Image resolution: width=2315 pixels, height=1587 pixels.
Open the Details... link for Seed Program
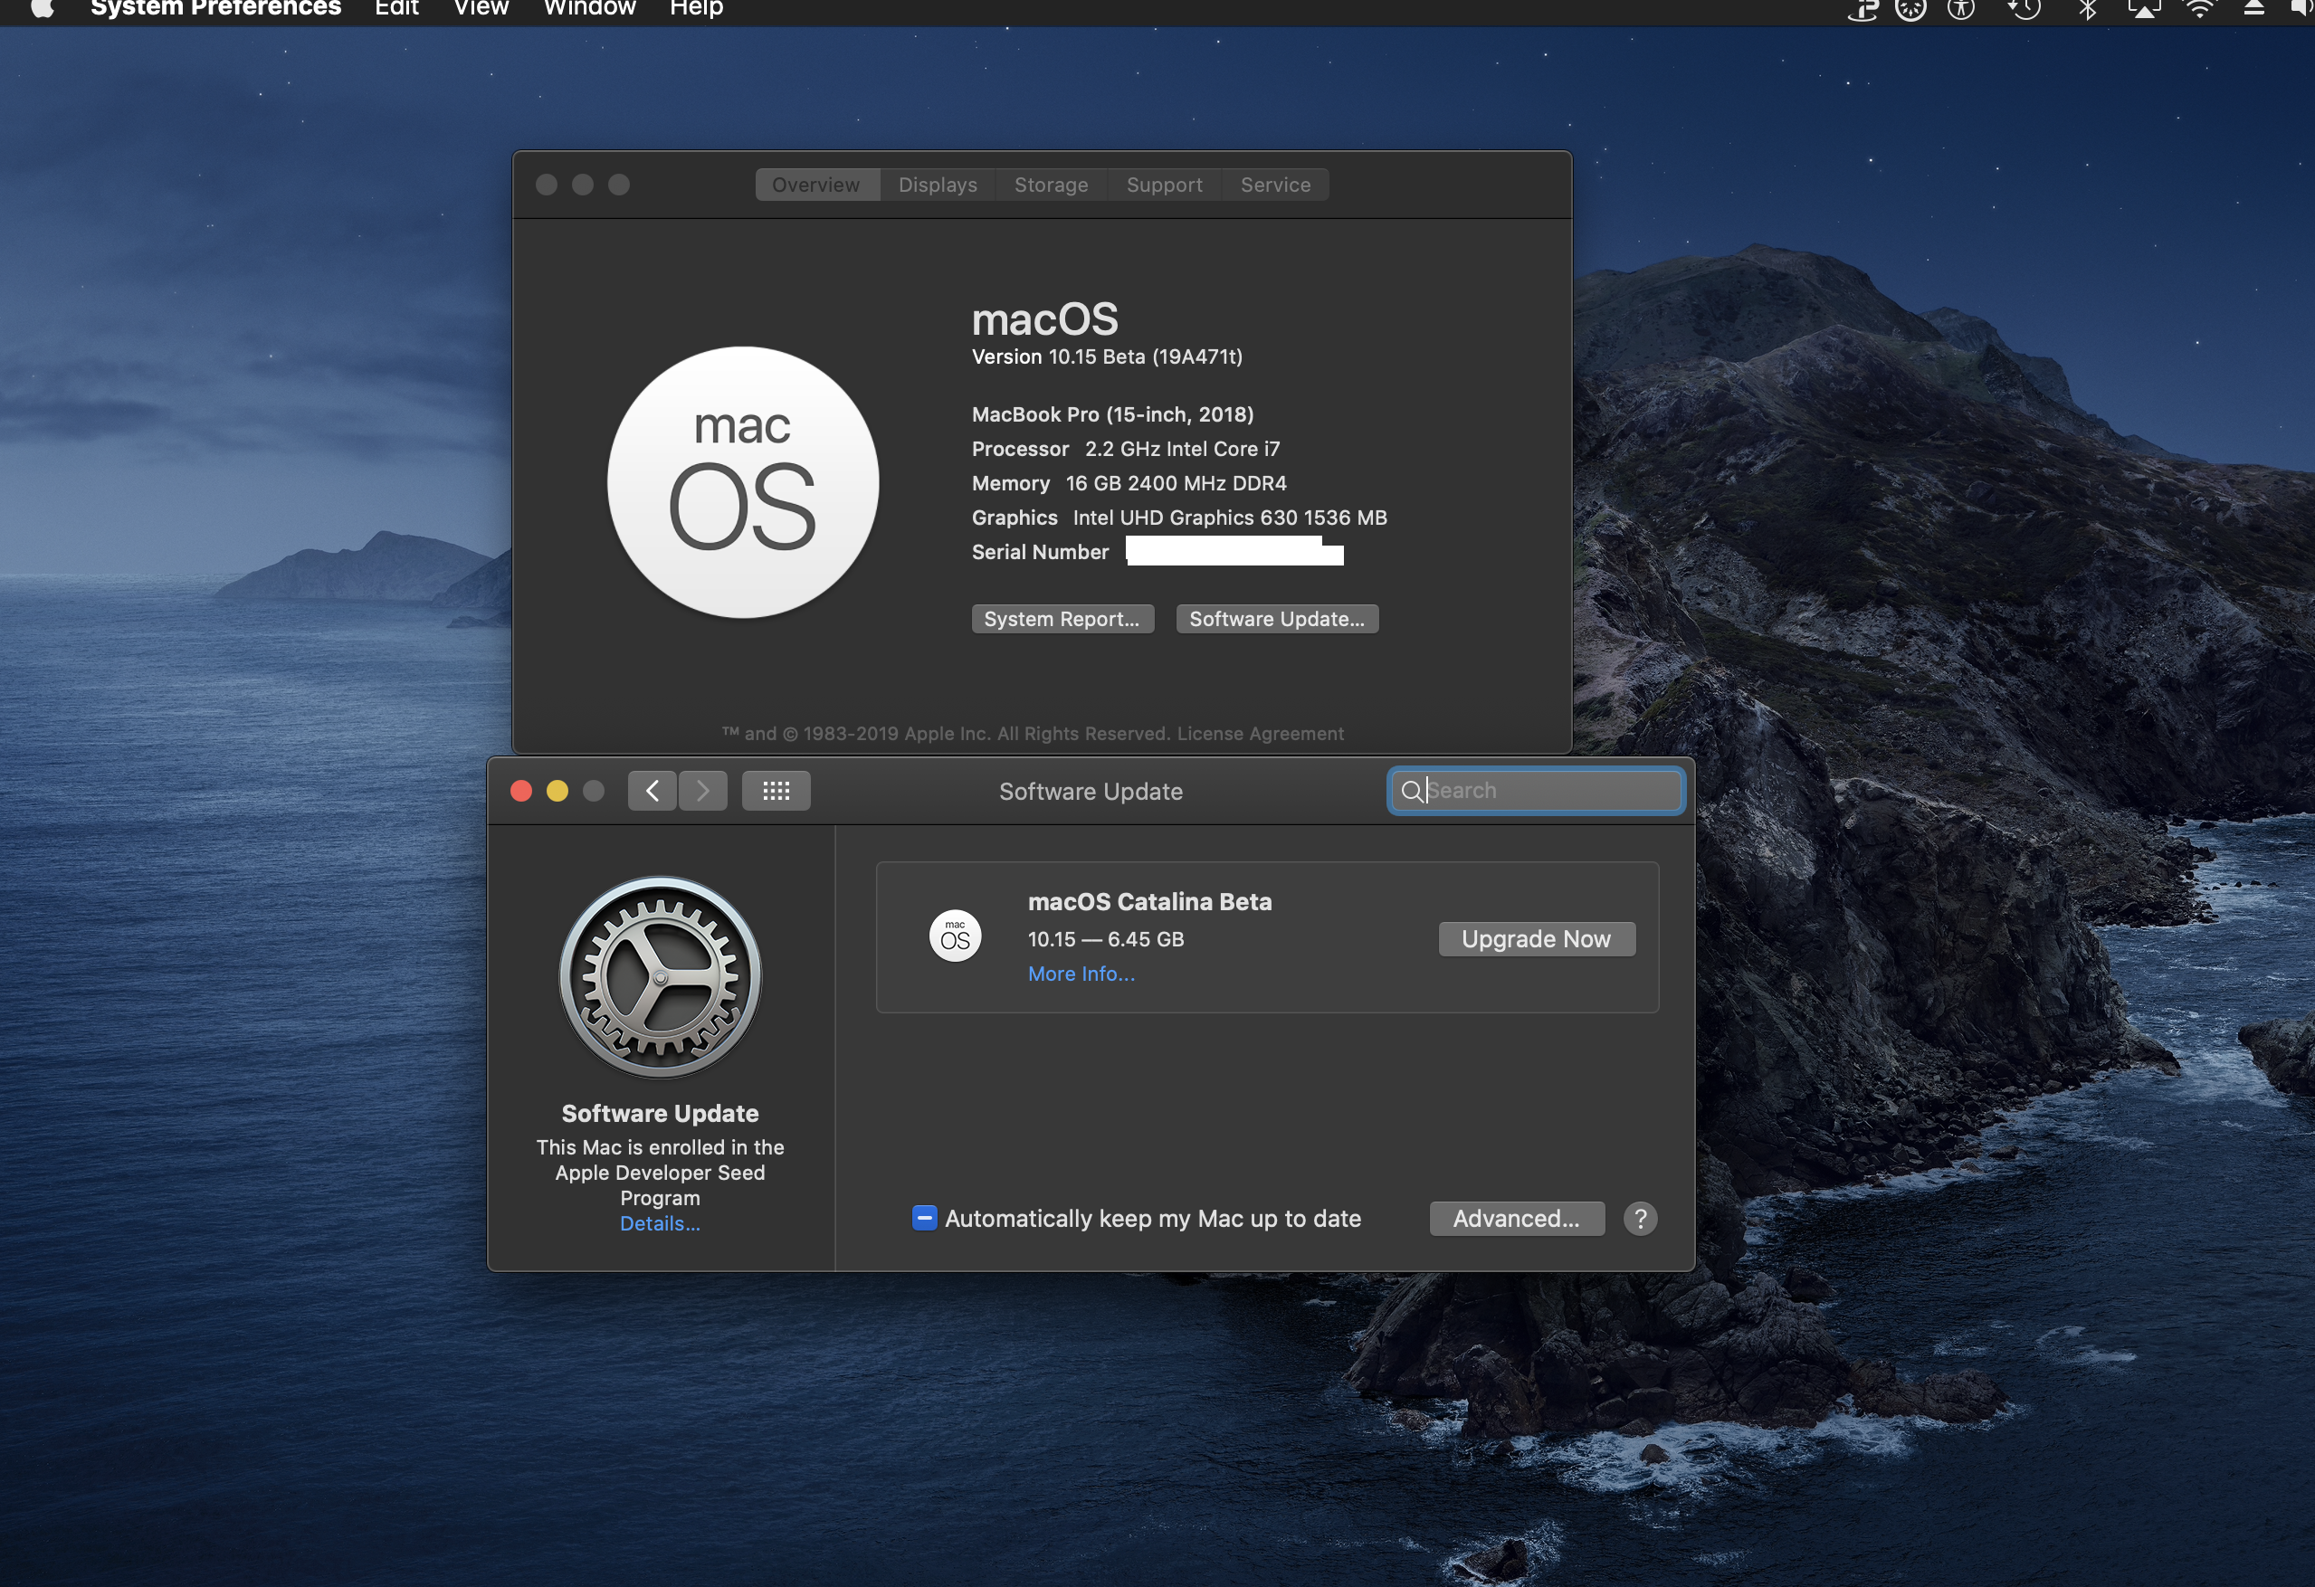660,1224
